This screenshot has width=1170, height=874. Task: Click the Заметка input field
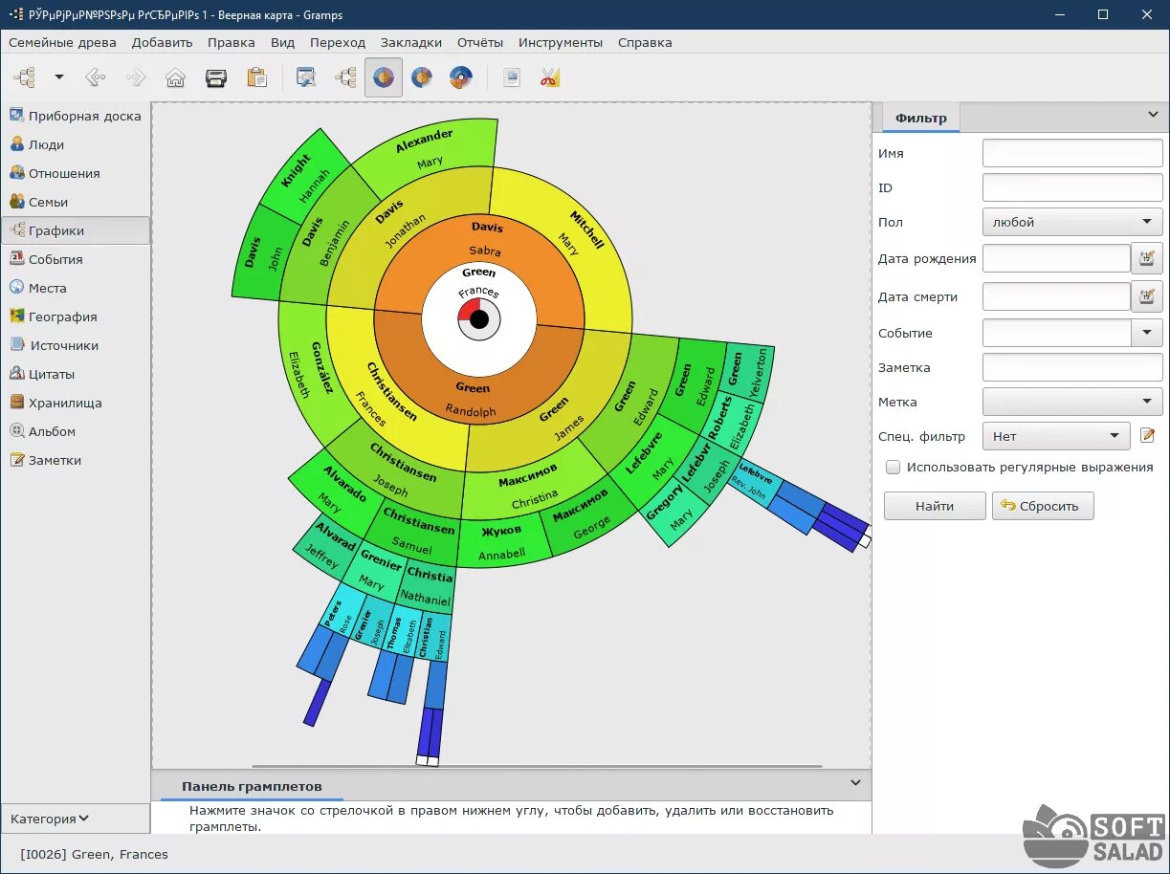point(1072,367)
